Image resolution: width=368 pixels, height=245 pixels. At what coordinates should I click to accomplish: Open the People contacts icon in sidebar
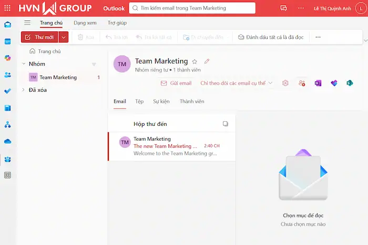8,74
